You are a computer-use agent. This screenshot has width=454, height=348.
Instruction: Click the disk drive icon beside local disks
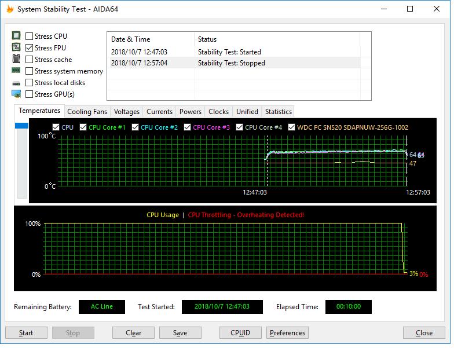[x=16, y=82]
